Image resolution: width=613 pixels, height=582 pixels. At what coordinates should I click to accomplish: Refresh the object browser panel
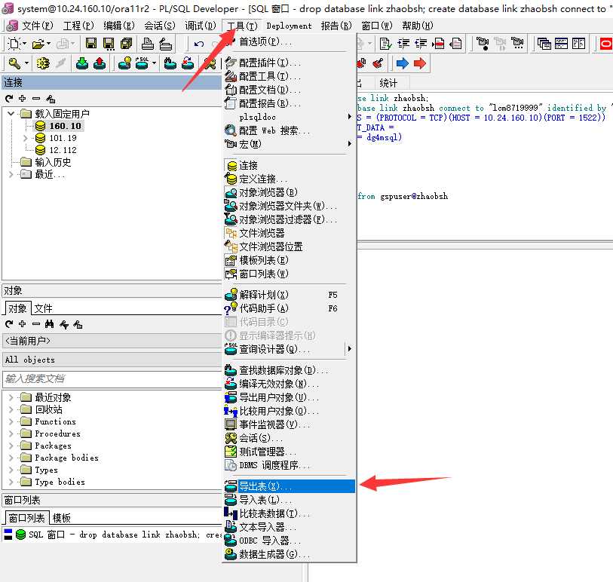pos(9,324)
